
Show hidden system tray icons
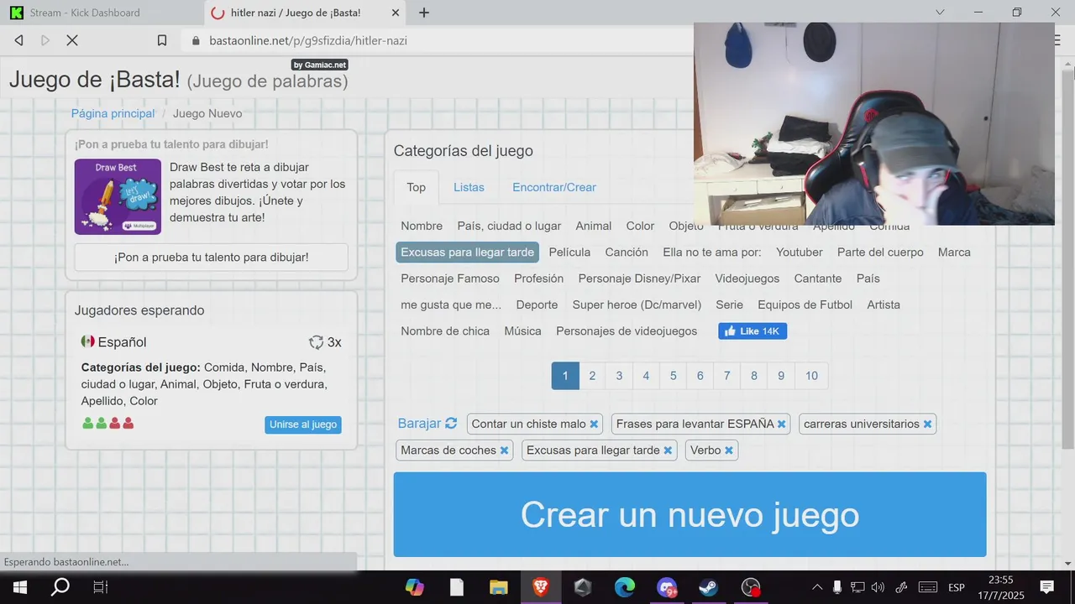point(816,587)
